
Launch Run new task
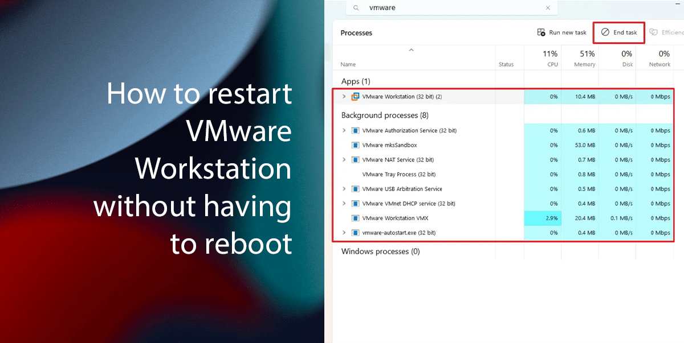[x=562, y=32]
